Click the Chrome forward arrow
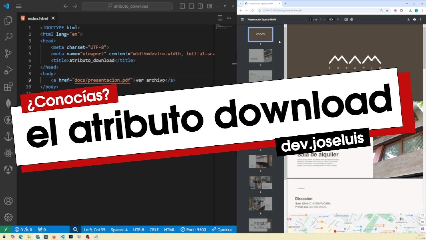Viewport: 426px width, 240px height. (247, 10)
